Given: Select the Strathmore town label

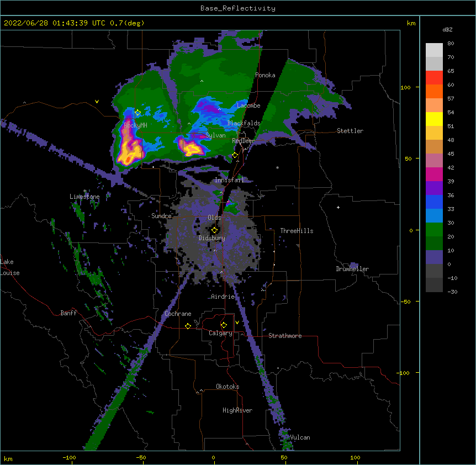Looking at the screenshot, I should point(285,336).
